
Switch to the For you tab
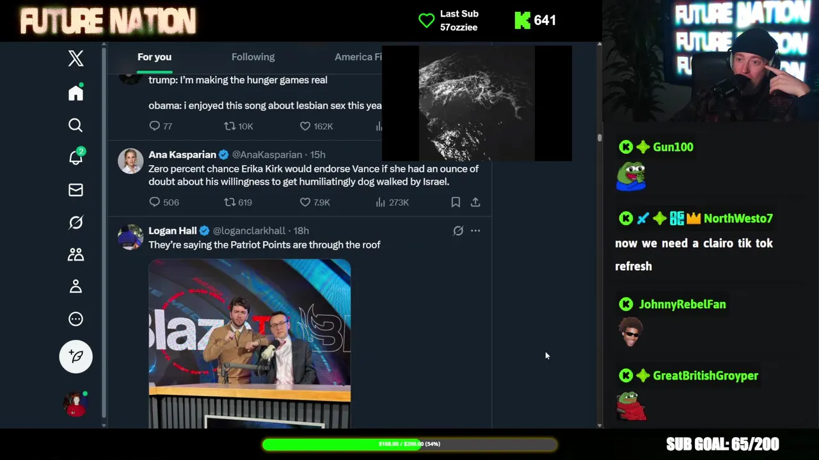click(154, 57)
